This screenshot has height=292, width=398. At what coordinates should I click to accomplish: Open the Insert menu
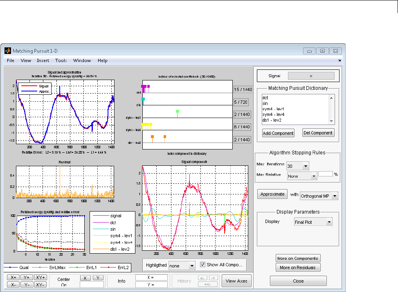(43, 60)
